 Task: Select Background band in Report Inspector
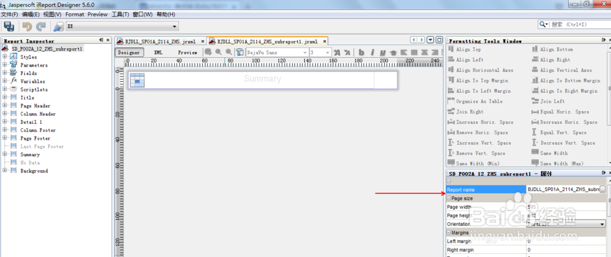pos(34,171)
